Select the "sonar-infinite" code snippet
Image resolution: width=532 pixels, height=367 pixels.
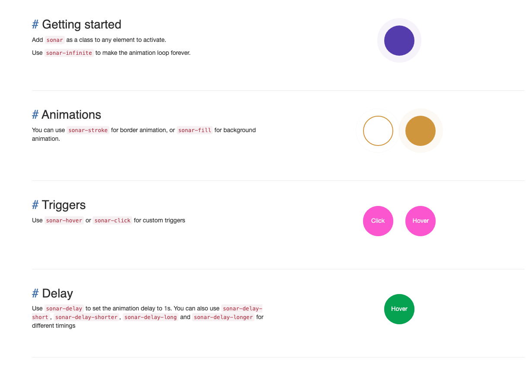(x=69, y=53)
